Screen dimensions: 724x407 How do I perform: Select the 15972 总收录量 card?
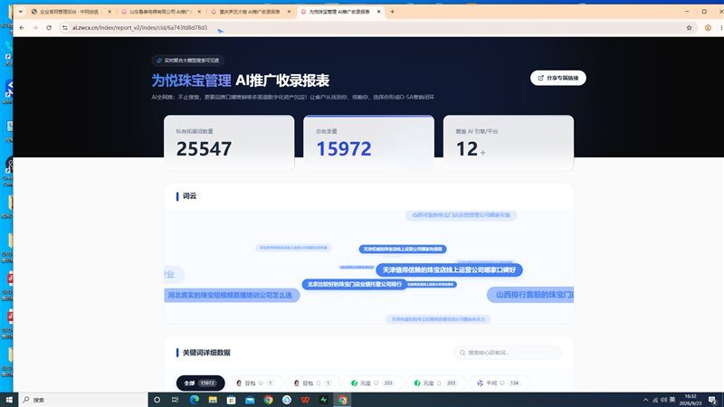tap(368, 143)
